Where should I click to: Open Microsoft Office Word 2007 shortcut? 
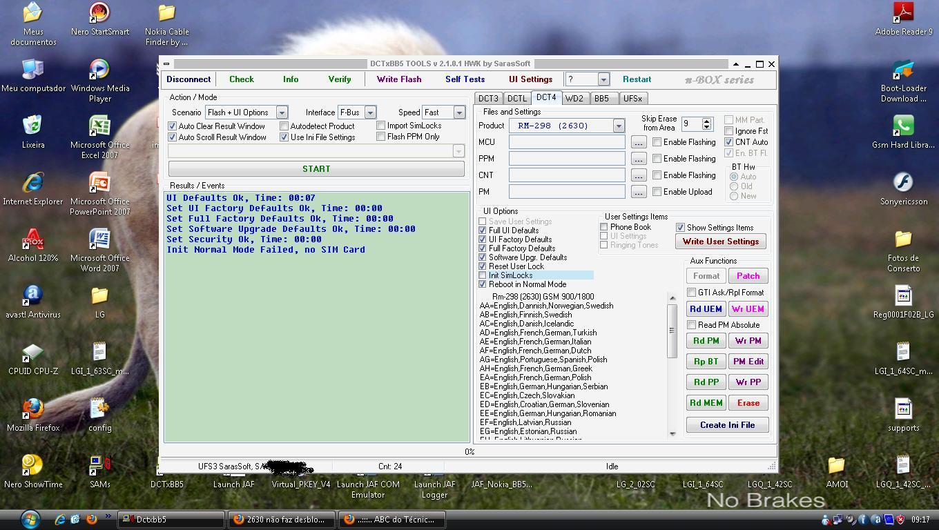pos(99,251)
